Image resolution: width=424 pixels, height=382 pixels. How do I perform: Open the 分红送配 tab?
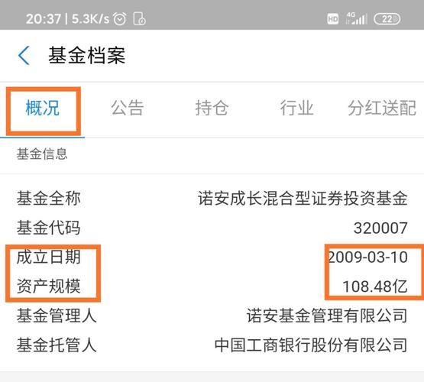point(382,108)
